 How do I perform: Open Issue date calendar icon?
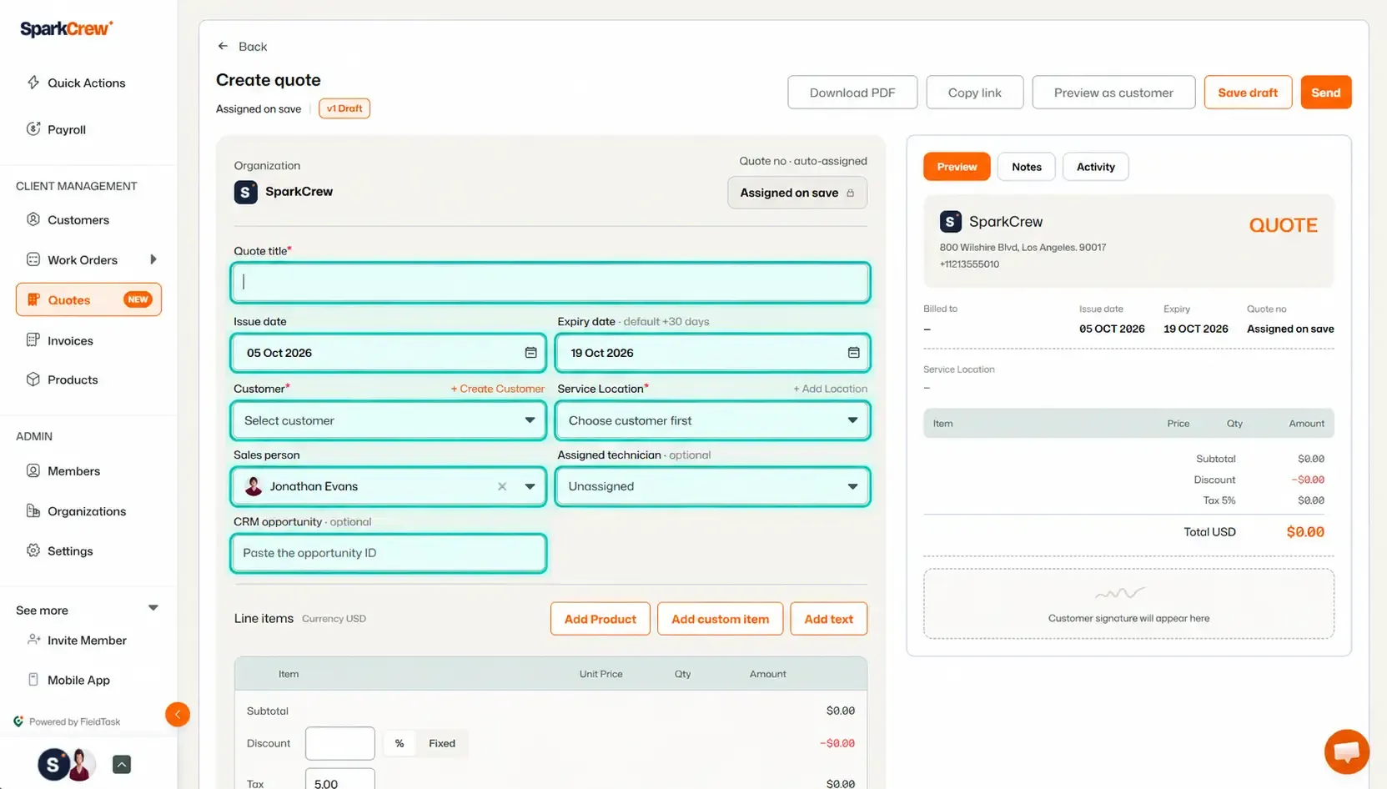click(530, 353)
